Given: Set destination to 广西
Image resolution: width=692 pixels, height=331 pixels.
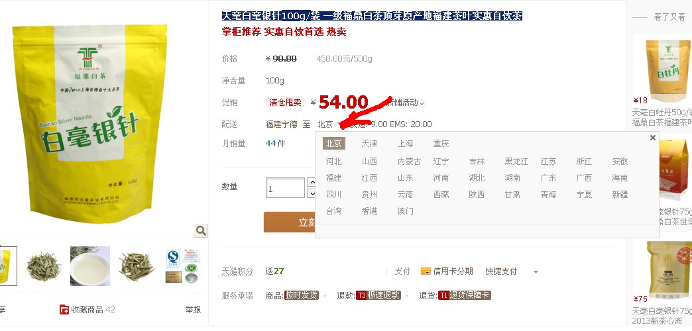Looking at the screenshot, I should (x=584, y=177).
